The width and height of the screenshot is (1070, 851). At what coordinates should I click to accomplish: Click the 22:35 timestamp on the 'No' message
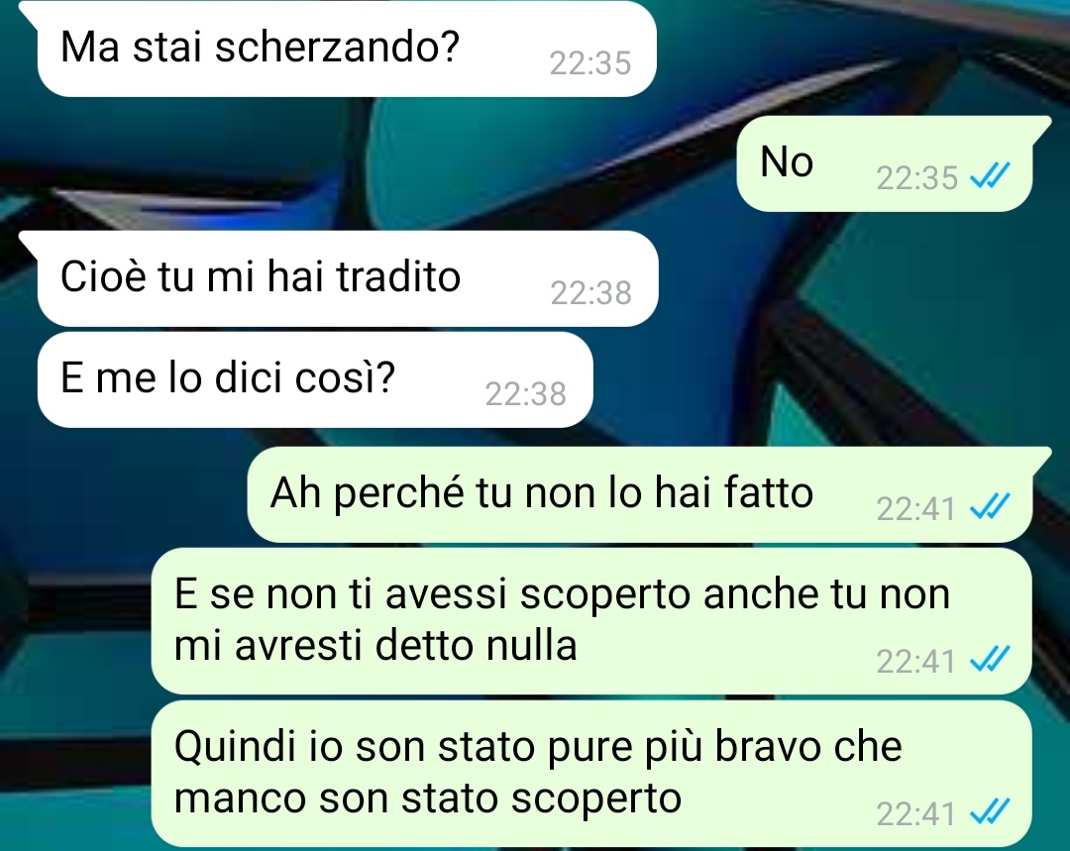click(917, 178)
